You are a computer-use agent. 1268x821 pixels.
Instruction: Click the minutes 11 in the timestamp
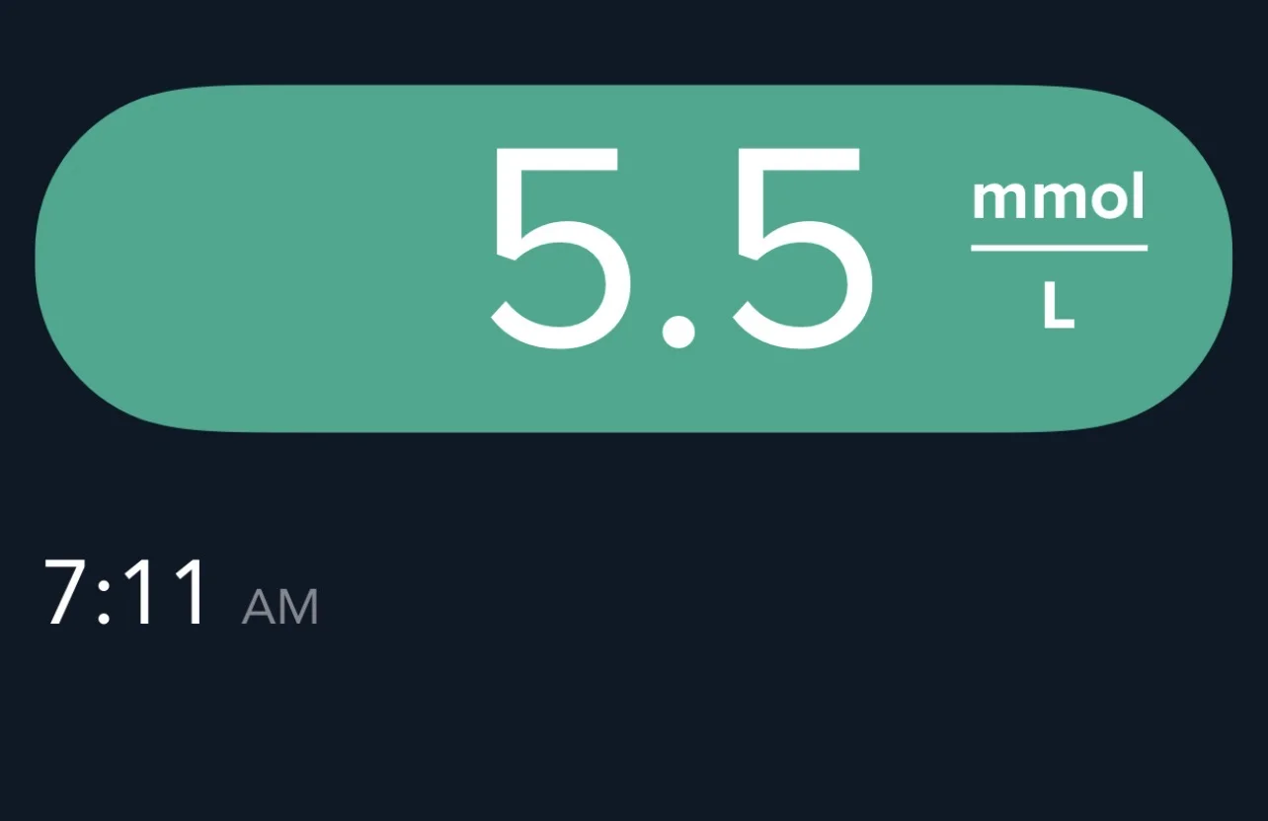pos(163,594)
